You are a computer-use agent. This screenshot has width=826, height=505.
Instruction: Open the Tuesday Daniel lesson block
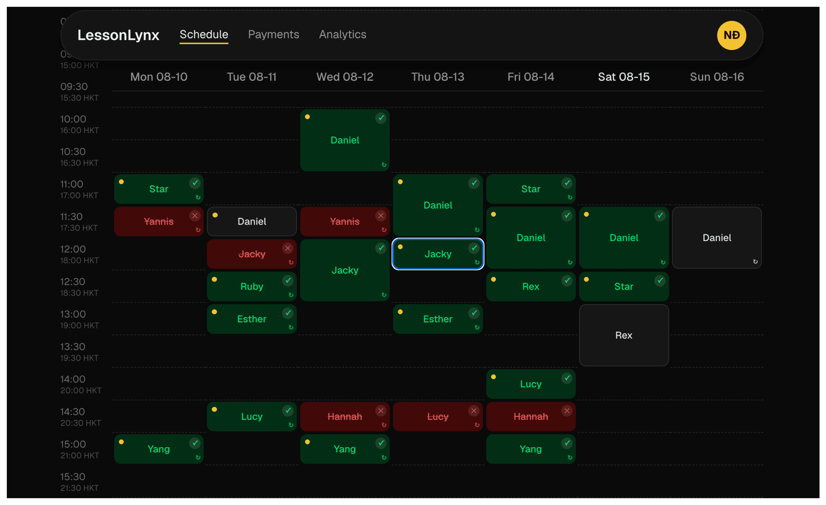(252, 222)
